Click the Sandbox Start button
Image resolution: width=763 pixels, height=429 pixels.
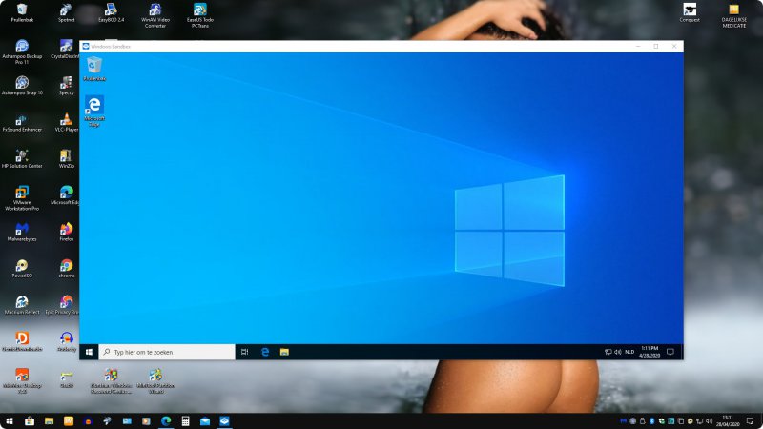(89, 352)
